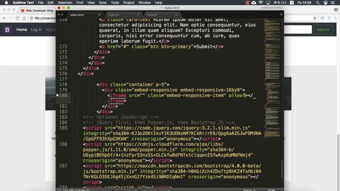Click the webpage search input field
Screen dimensions: 340x191
[x=298, y=30]
